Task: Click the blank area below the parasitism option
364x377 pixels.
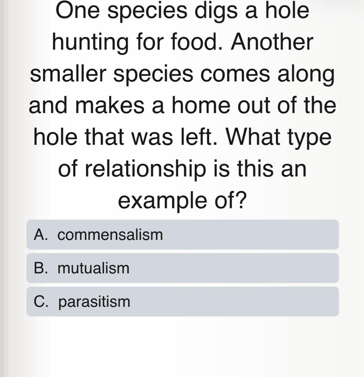Action: (x=183, y=346)
